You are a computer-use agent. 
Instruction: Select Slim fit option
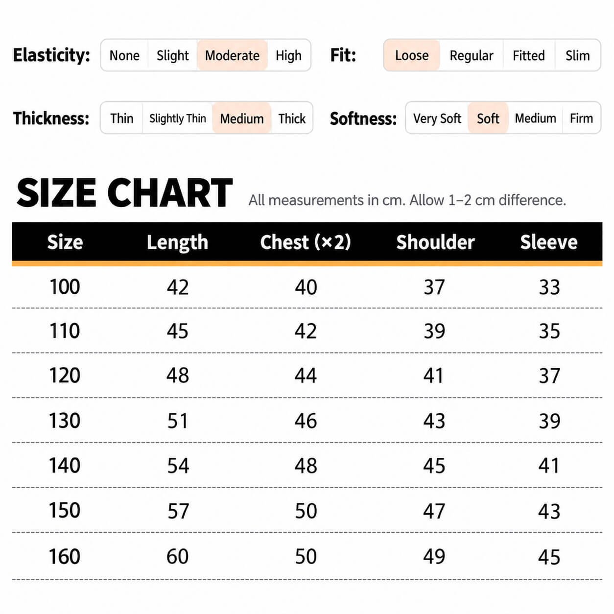pyautogui.click(x=577, y=55)
